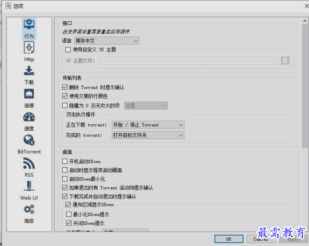Click the Apply button
This screenshot has height=246, width=309.
pos(293,239)
